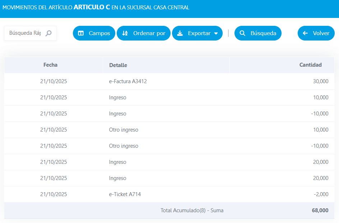The image size is (339, 223).
Task: Open the e-Ticket A714 movement row
Action: tap(125, 194)
